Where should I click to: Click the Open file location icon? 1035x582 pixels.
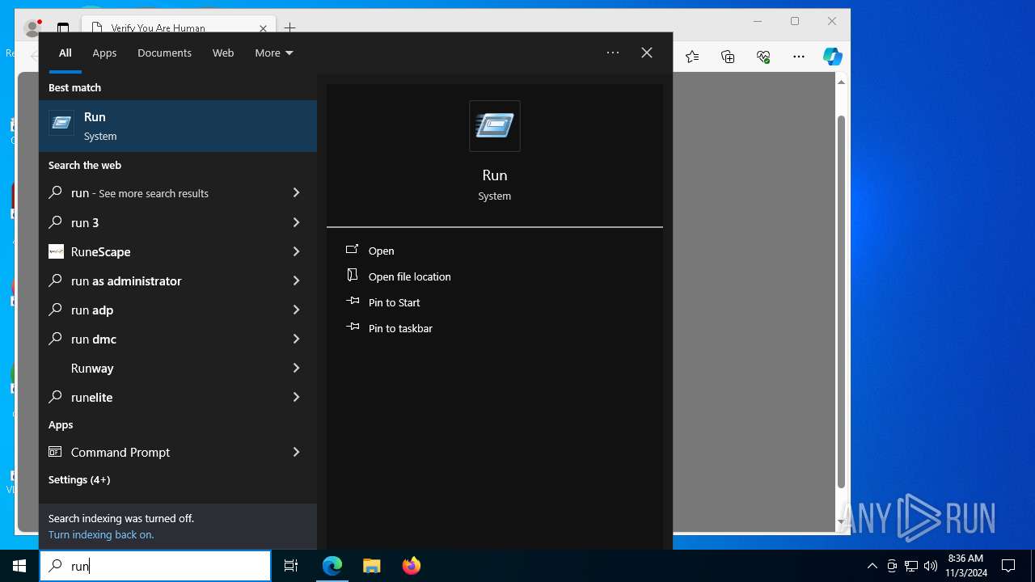point(353,276)
